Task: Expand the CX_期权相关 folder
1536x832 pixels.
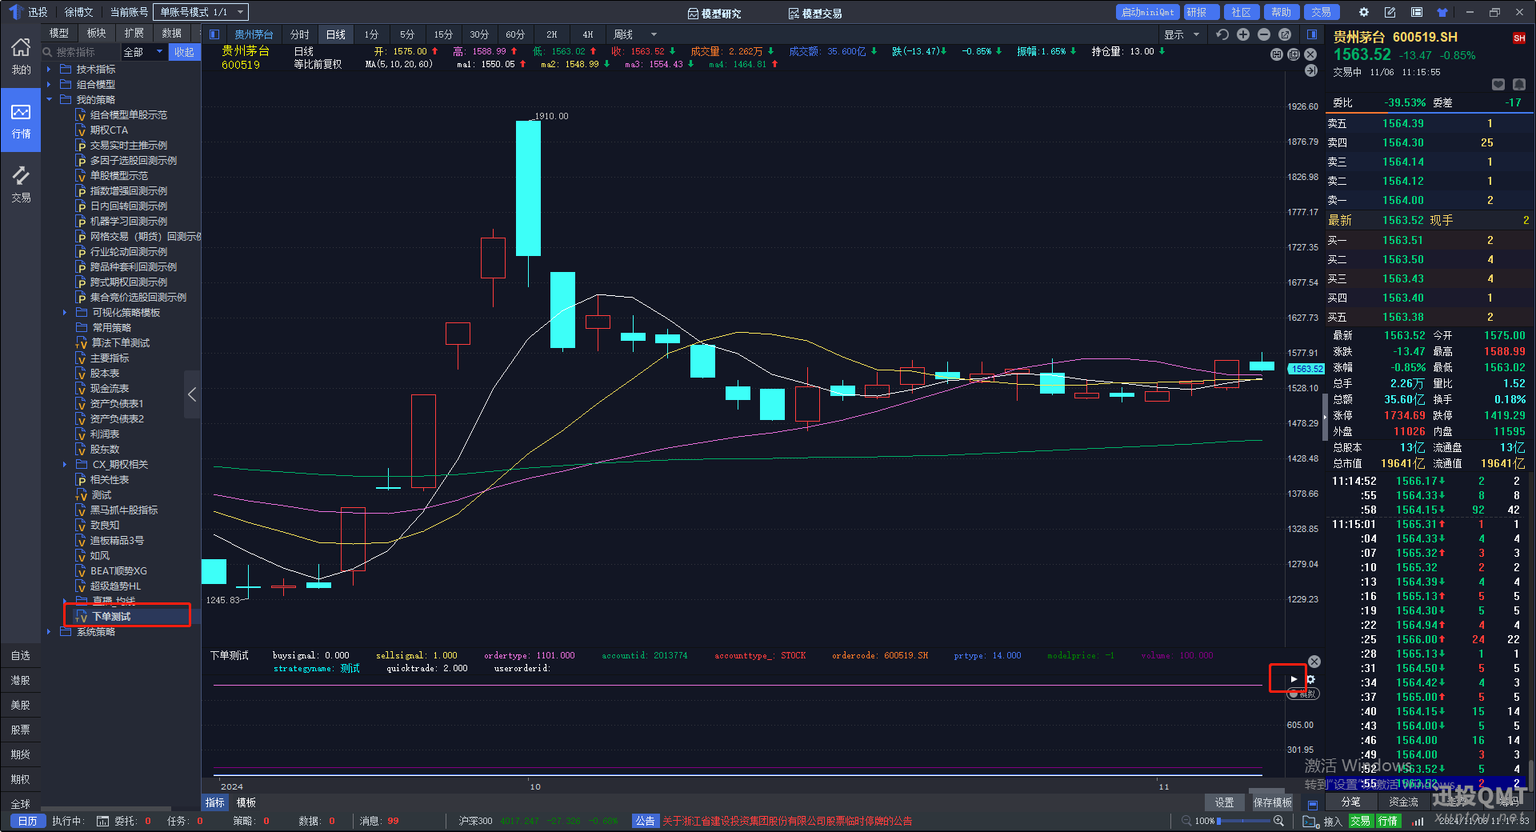Action: tap(65, 465)
